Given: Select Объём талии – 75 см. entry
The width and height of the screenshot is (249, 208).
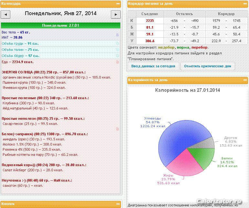Looking at the screenshot, I should [20, 50].
